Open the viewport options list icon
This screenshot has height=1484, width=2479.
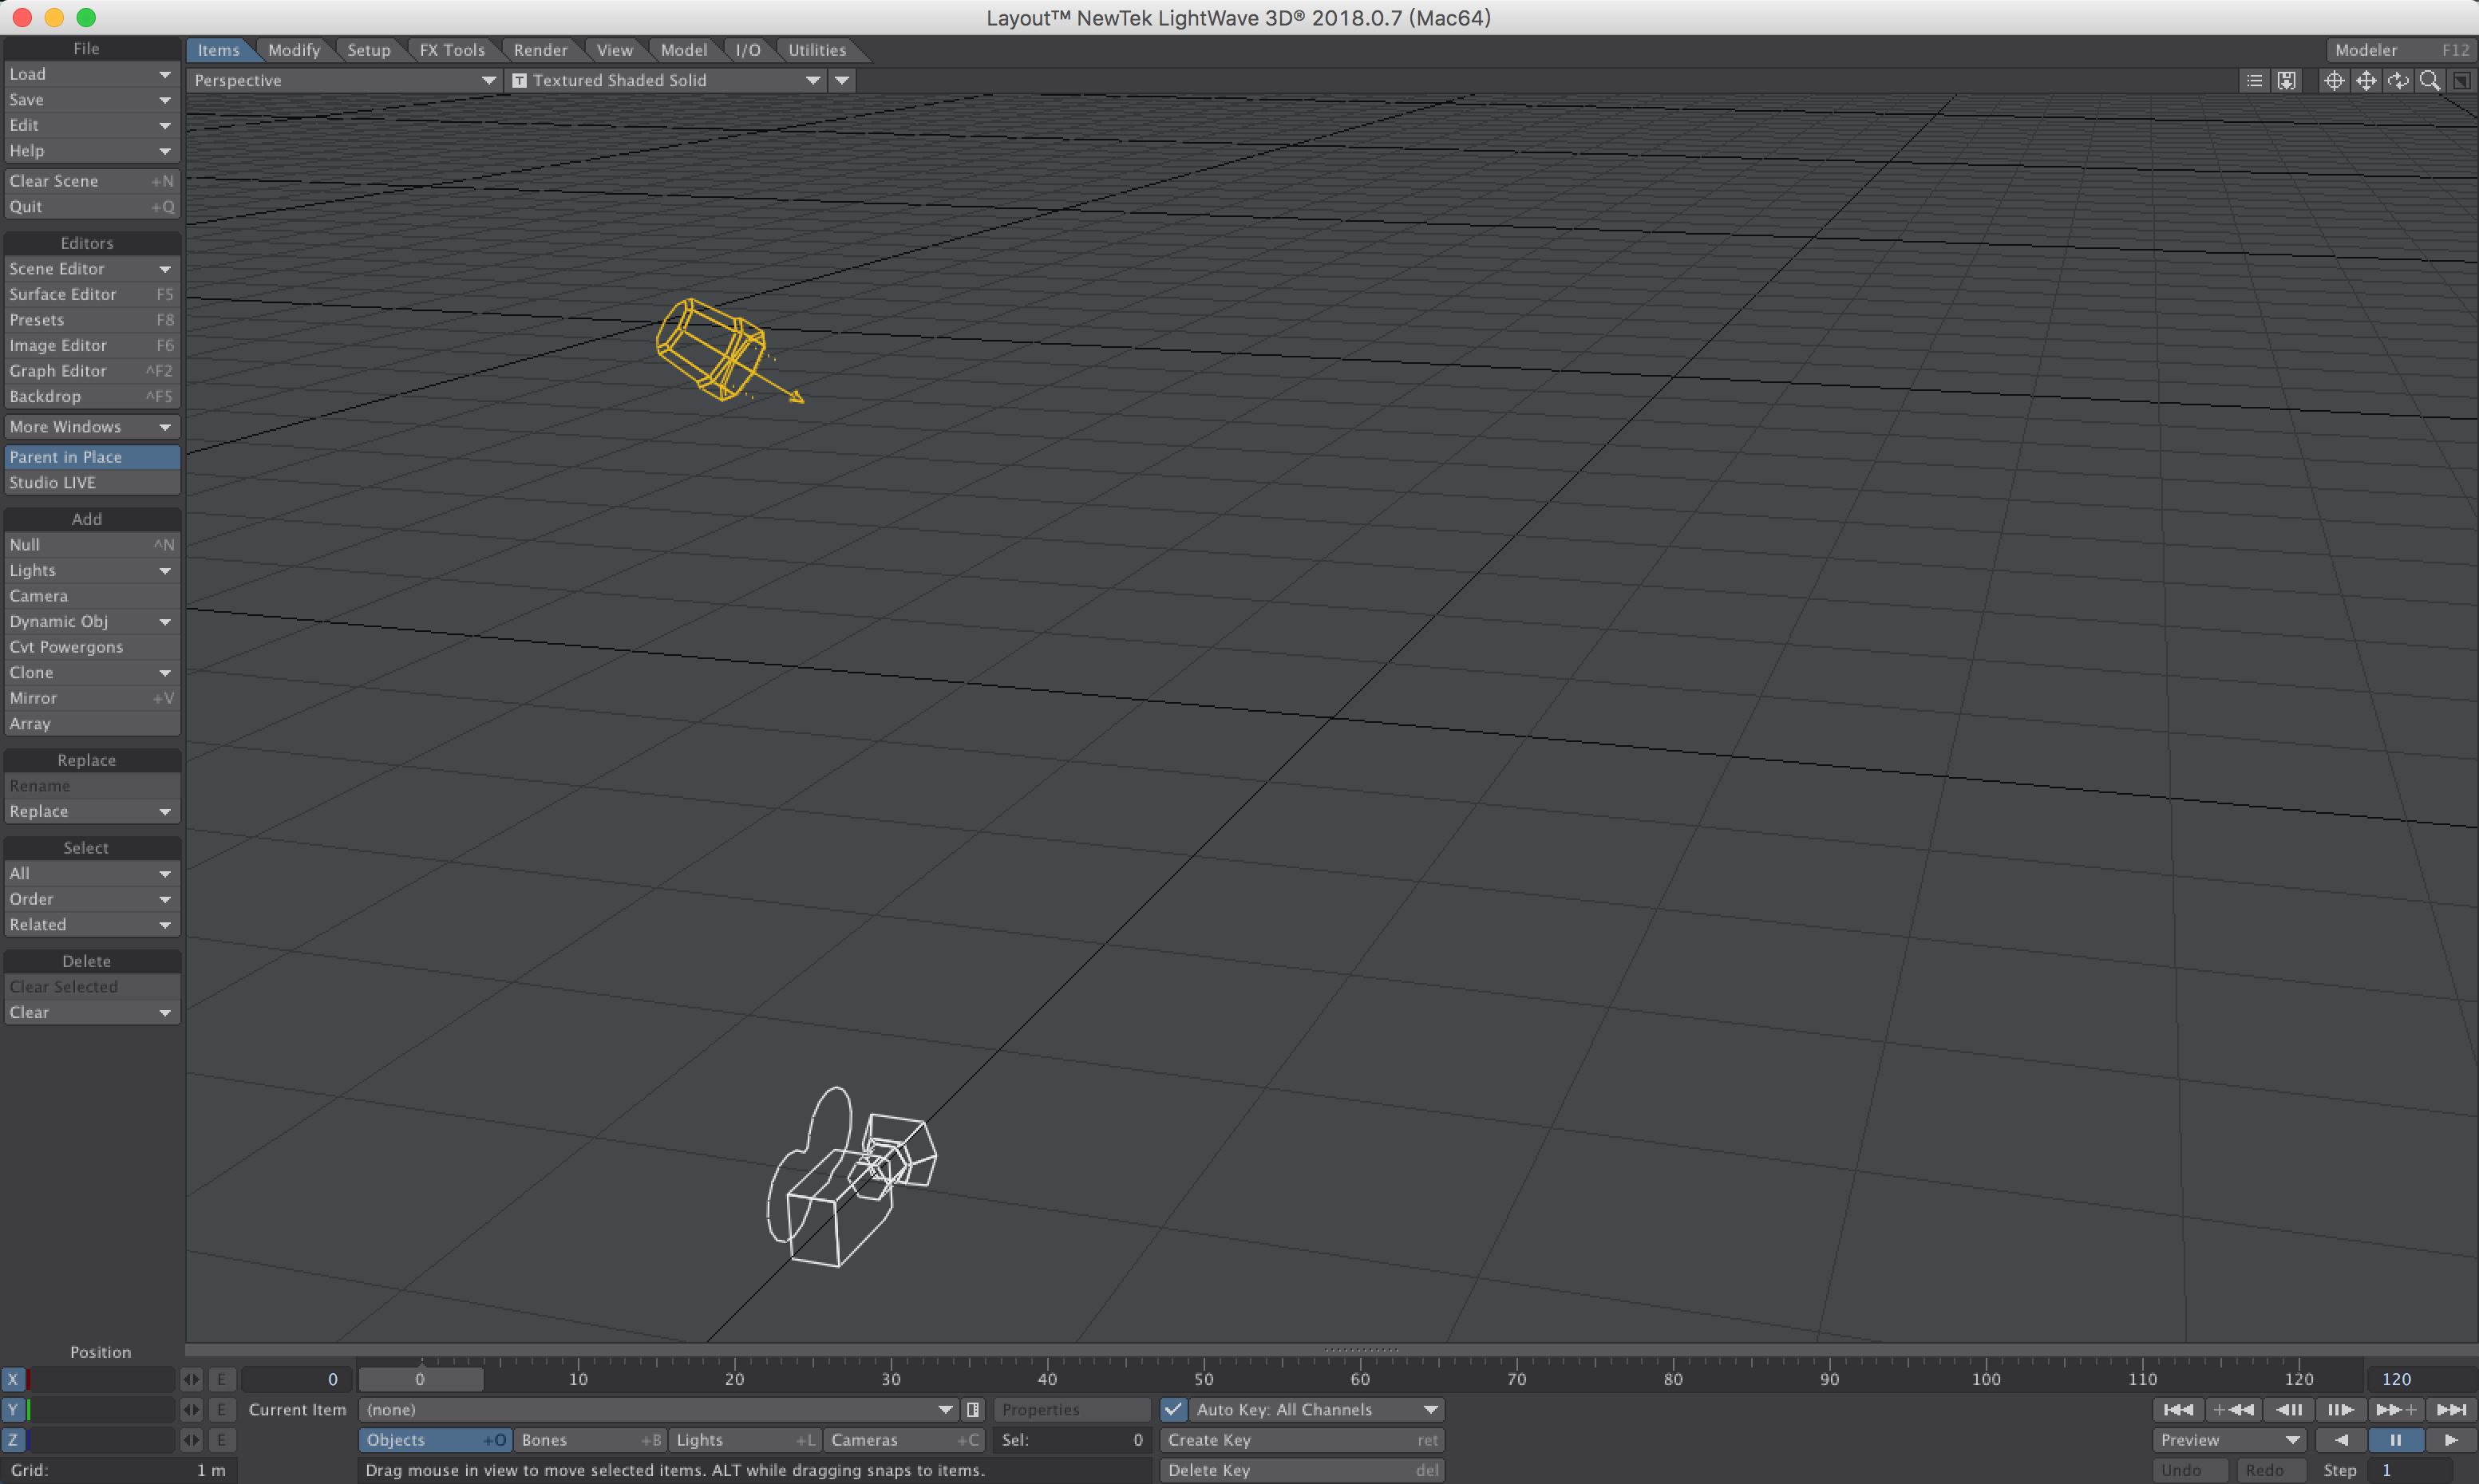pos(2254,81)
